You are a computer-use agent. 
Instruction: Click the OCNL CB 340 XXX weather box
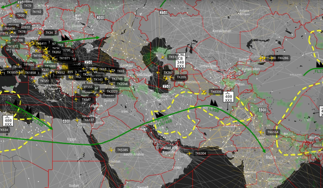pyautogui.click(x=181, y=60)
